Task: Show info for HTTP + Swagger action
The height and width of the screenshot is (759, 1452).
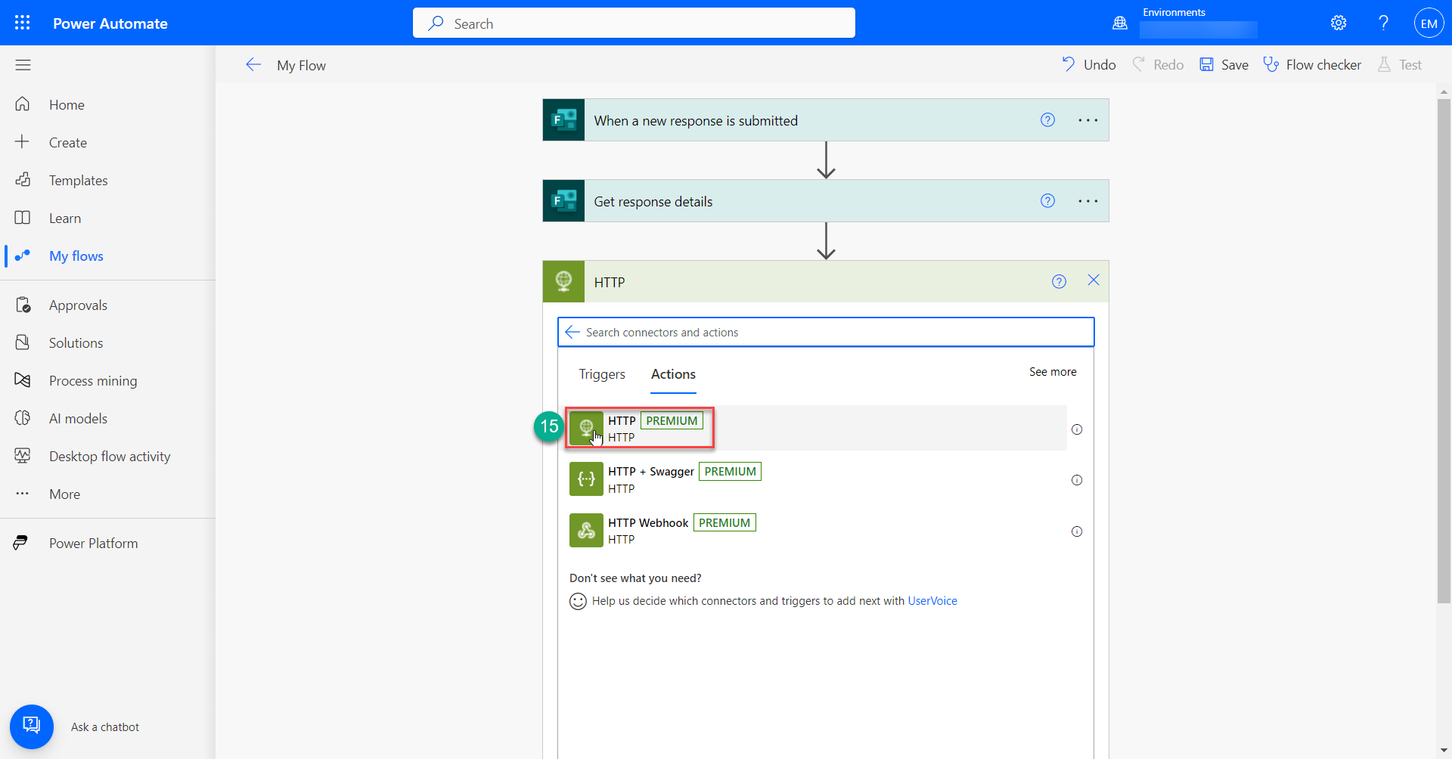Action: [x=1077, y=480]
